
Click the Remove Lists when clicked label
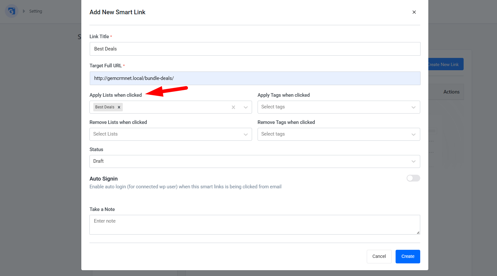[118, 122]
